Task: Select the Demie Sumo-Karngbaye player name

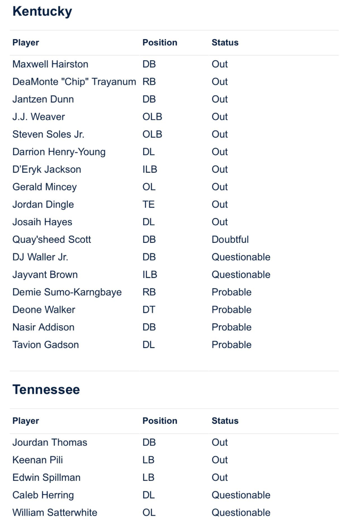Action: coord(67,292)
